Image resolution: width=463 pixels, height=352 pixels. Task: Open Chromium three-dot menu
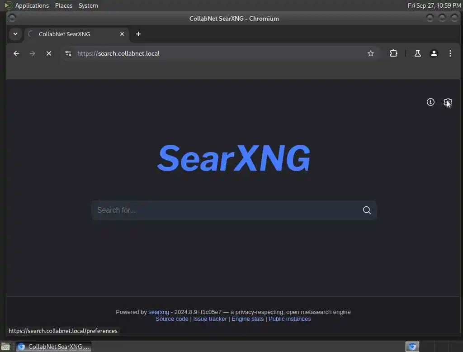tap(450, 53)
